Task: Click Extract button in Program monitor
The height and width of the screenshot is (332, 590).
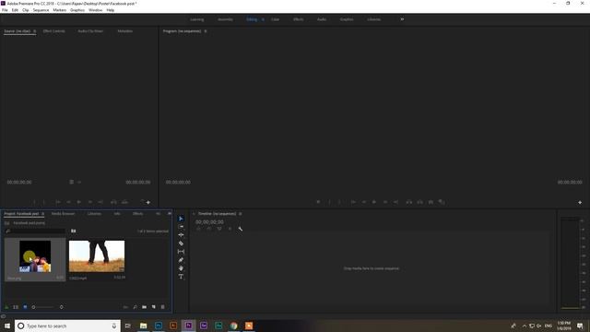Action: (420, 202)
